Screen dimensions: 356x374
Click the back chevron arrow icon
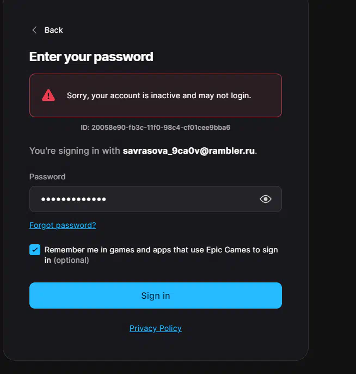(34, 30)
